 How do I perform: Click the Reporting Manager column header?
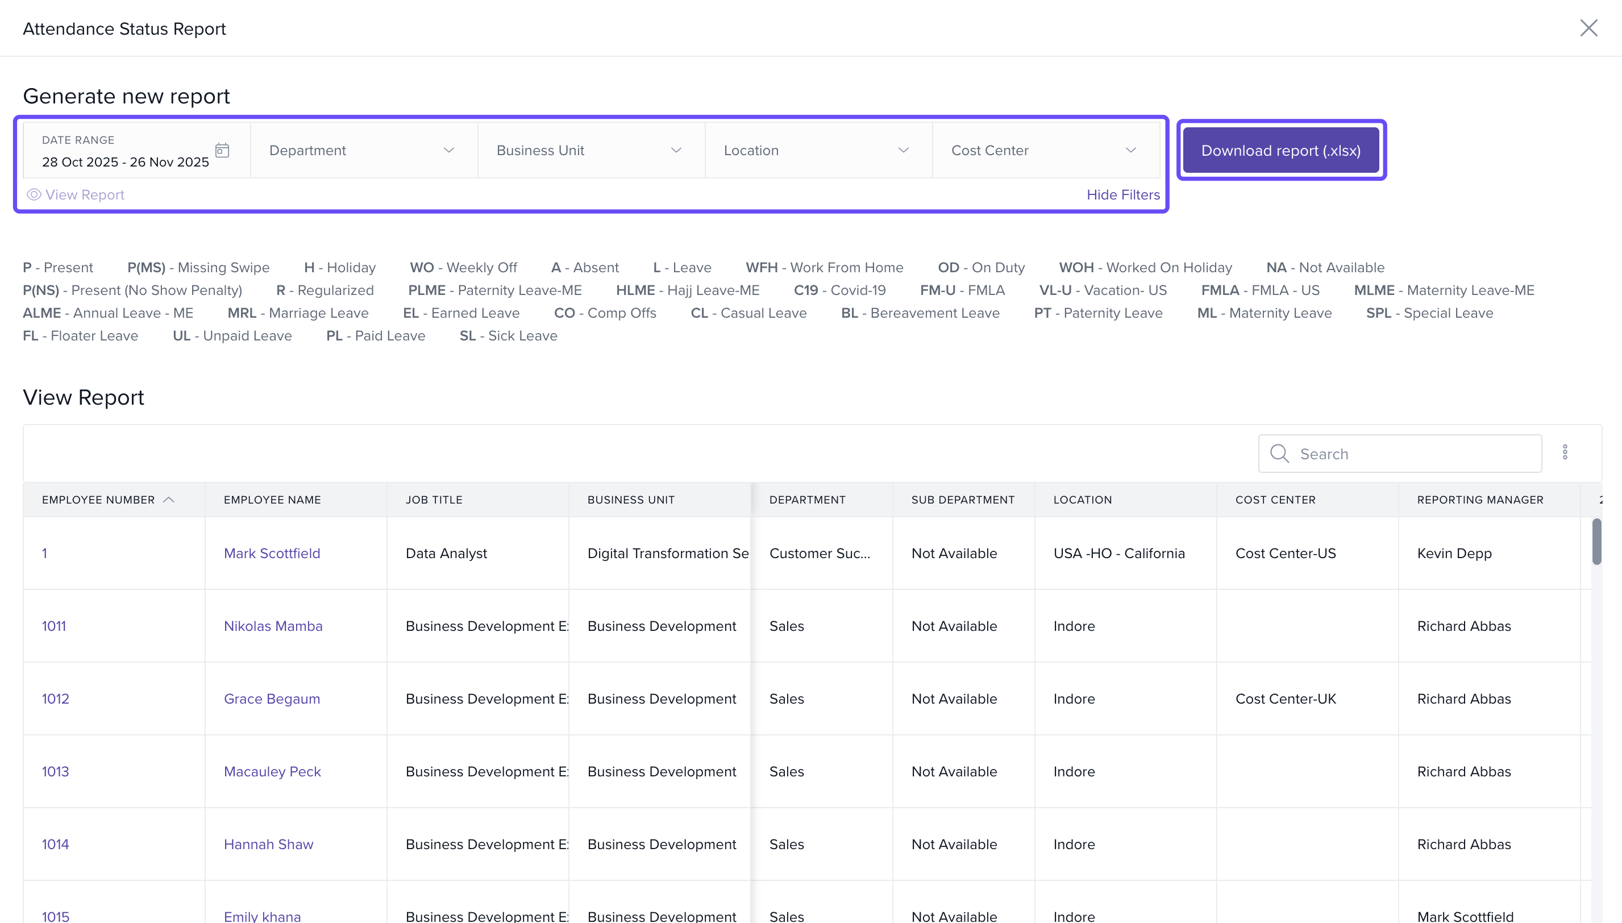pyautogui.click(x=1480, y=500)
